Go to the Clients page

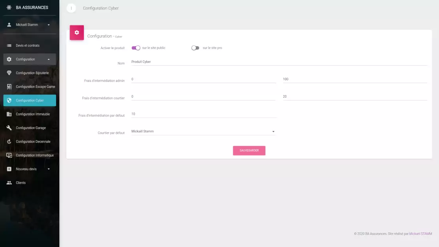[x=21, y=183]
